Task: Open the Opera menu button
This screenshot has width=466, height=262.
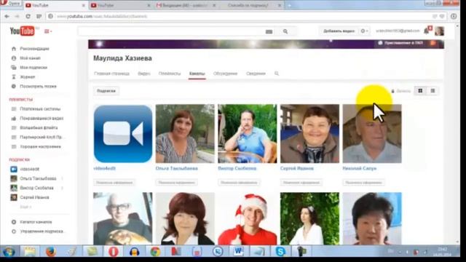Action: 11,4
